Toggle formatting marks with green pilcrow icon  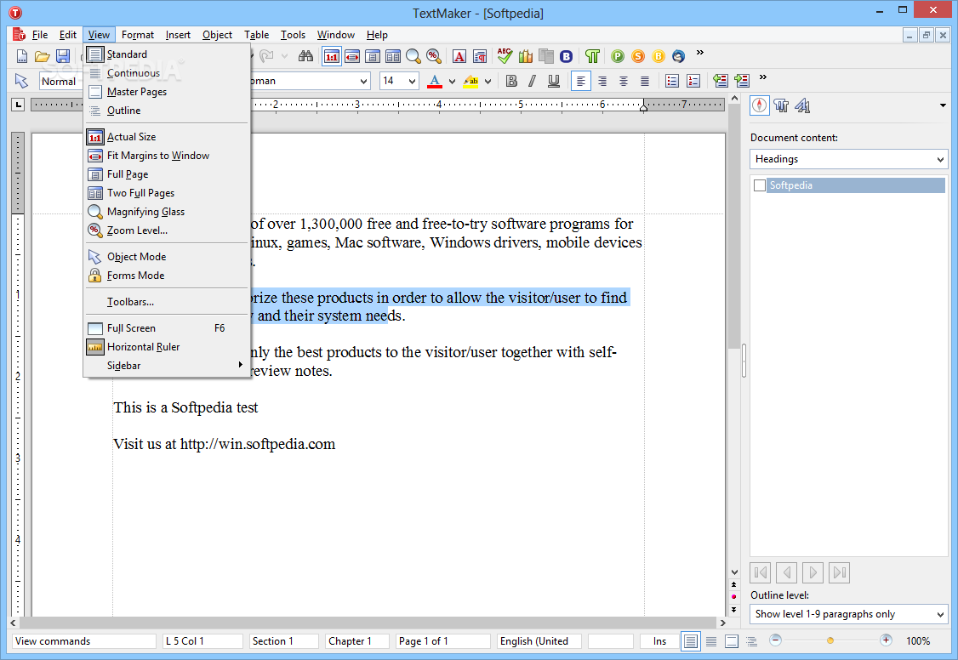point(592,57)
